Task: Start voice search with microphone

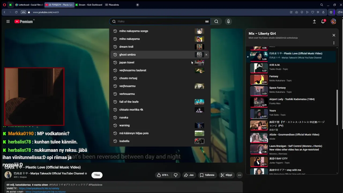Action: tap(228, 21)
